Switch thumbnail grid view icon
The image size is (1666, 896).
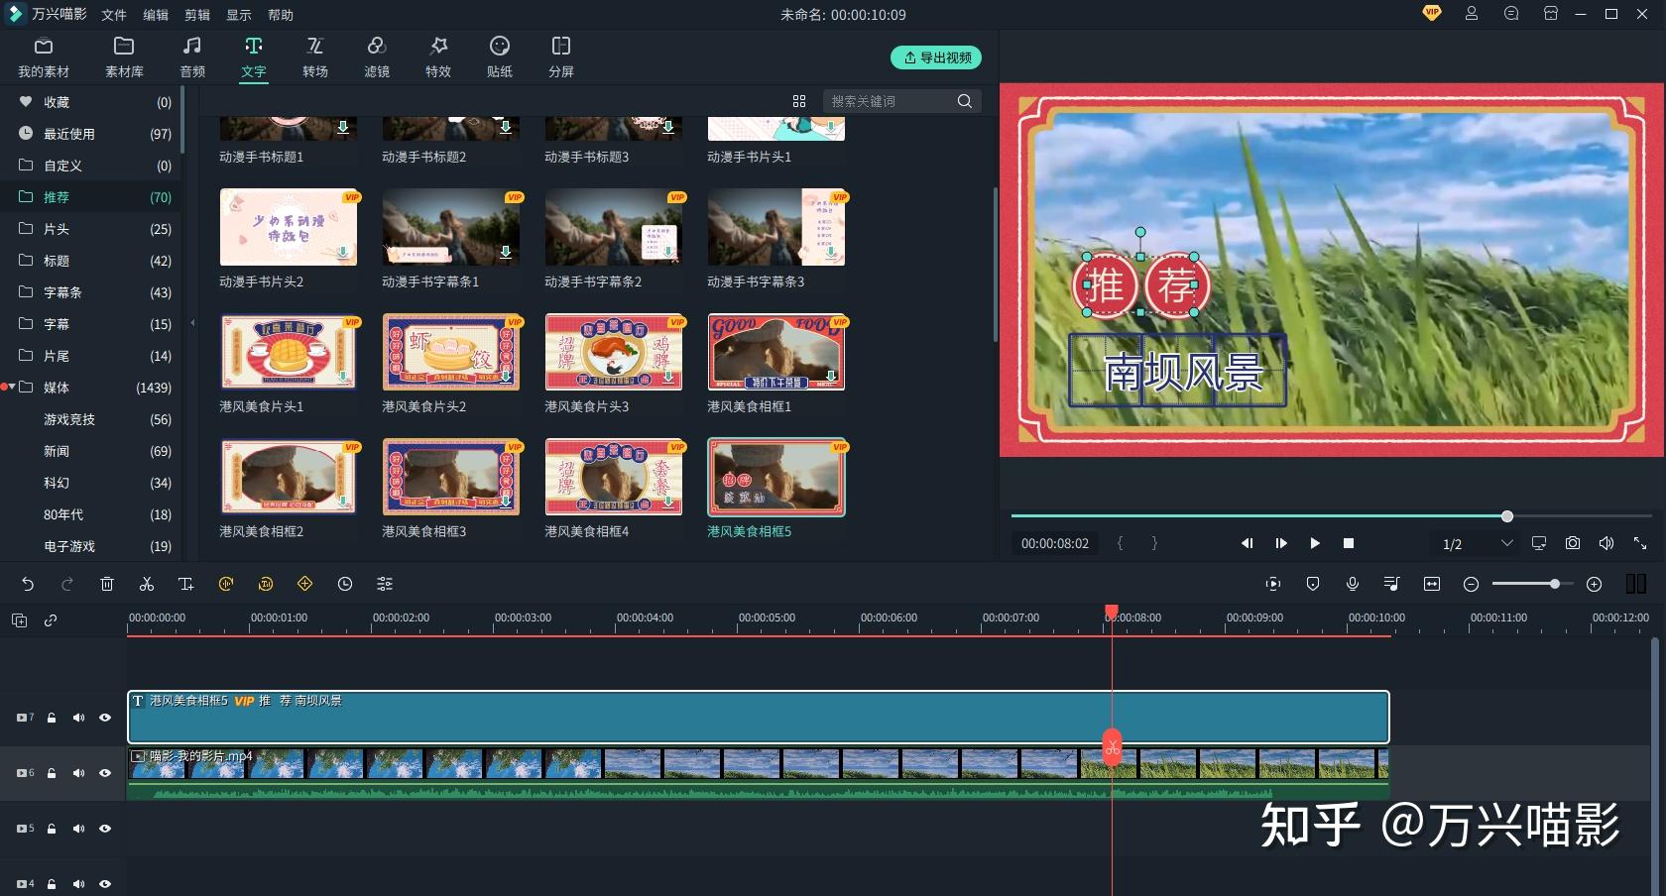click(799, 101)
